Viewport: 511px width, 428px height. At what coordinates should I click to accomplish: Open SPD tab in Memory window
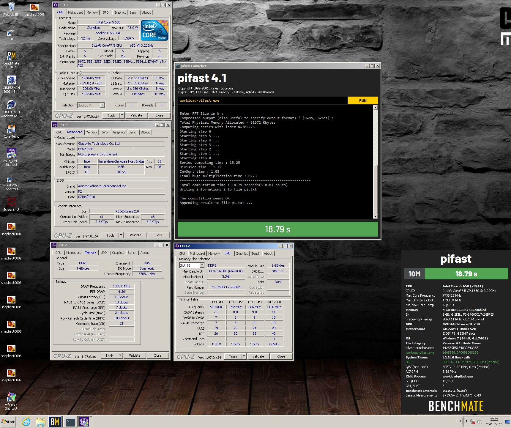coord(104,253)
